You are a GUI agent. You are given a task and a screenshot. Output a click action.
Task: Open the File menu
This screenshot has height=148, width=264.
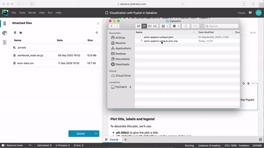[x=14, y=13]
